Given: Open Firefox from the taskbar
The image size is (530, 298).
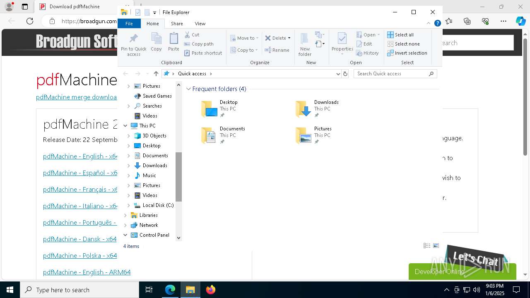Looking at the screenshot, I should pos(211,290).
